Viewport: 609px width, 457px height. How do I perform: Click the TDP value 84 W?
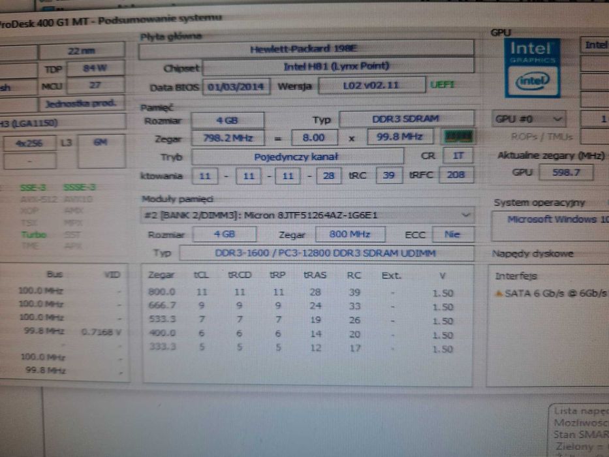tap(95, 69)
